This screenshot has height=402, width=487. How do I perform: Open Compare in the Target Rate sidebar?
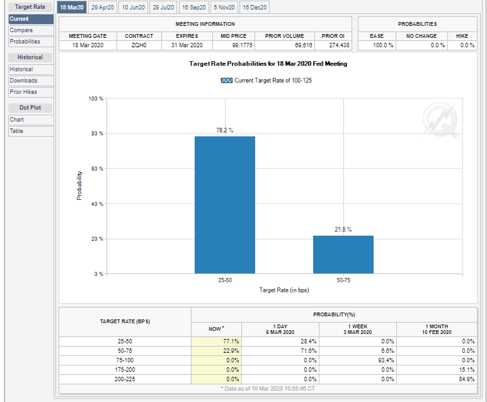tap(30, 30)
